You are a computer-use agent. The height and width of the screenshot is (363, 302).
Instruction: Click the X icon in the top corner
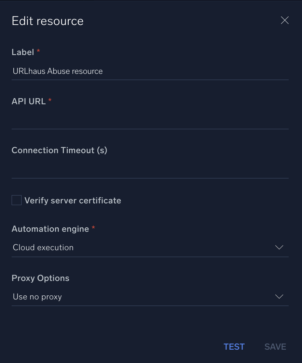(285, 20)
